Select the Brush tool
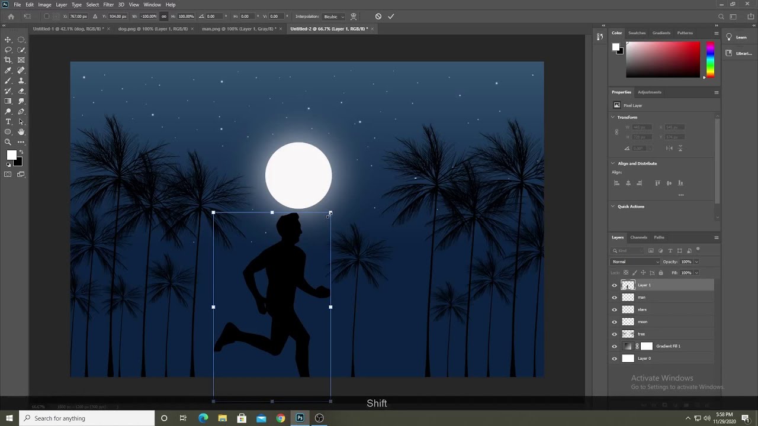The height and width of the screenshot is (426, 758). [8, 80]
